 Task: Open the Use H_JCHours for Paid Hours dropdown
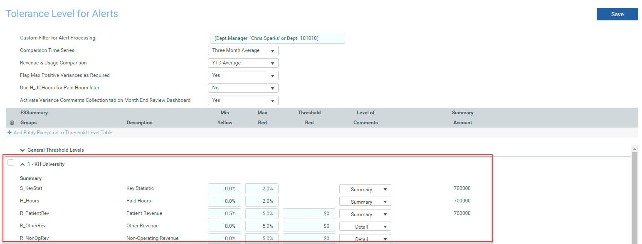tap(243, 88)
